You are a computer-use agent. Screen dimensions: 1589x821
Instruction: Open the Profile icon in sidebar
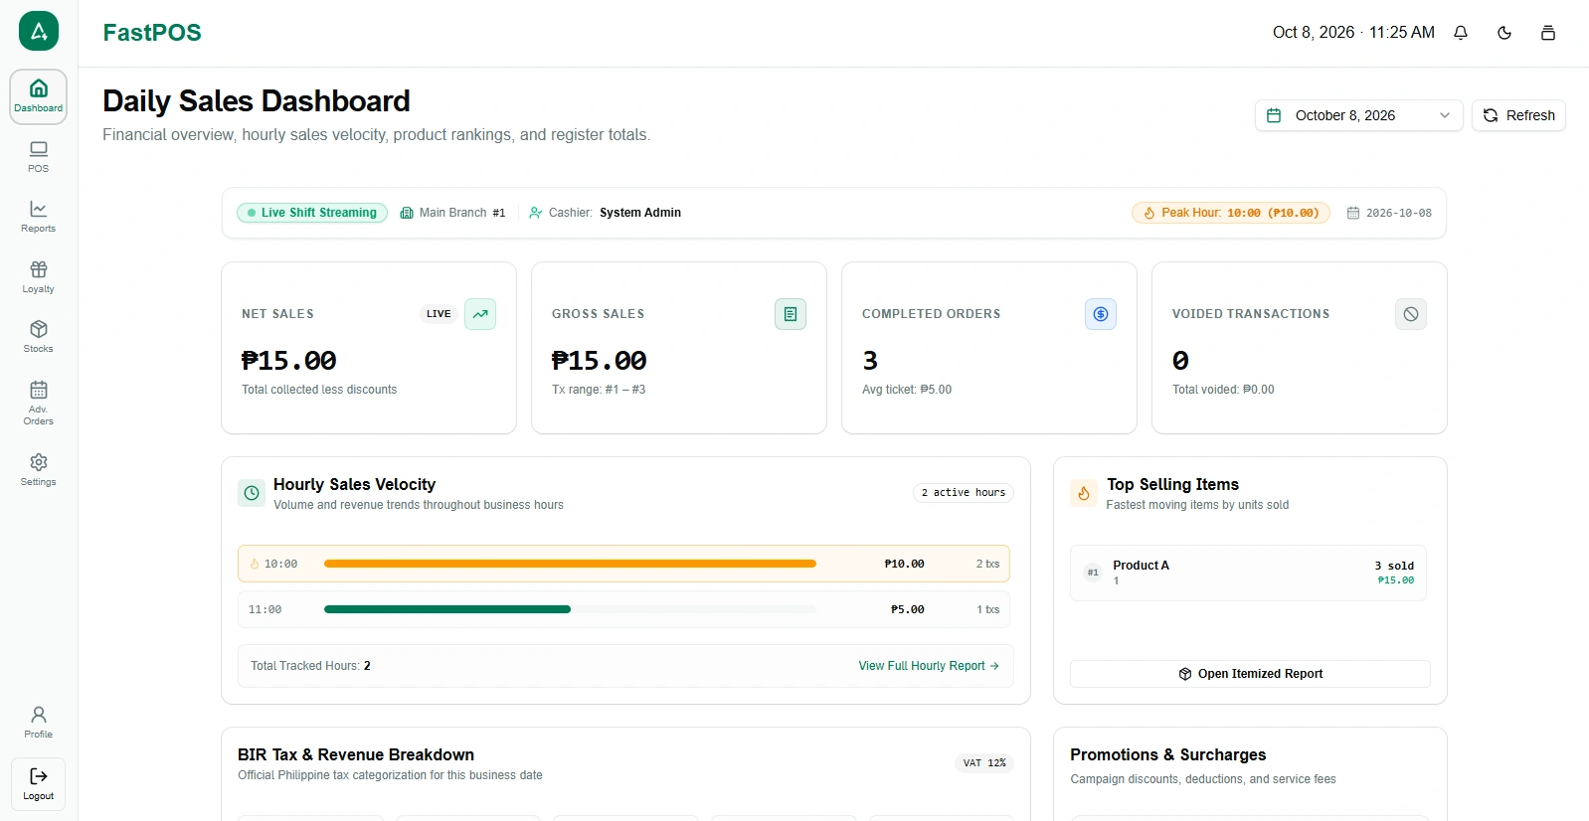tap(39, 715)
